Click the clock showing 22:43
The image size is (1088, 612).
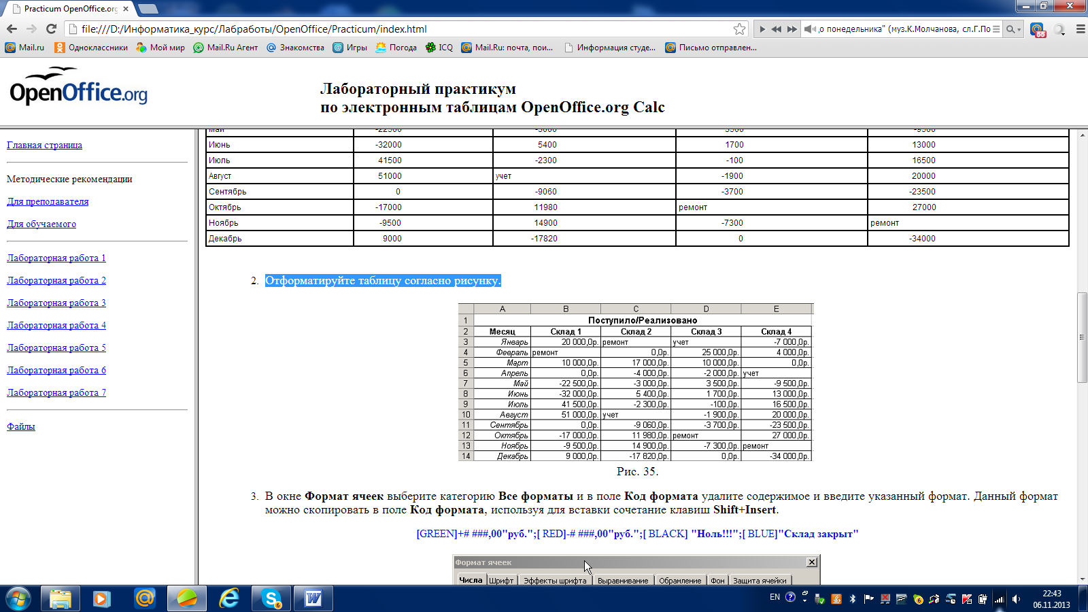click(1051, 599)
